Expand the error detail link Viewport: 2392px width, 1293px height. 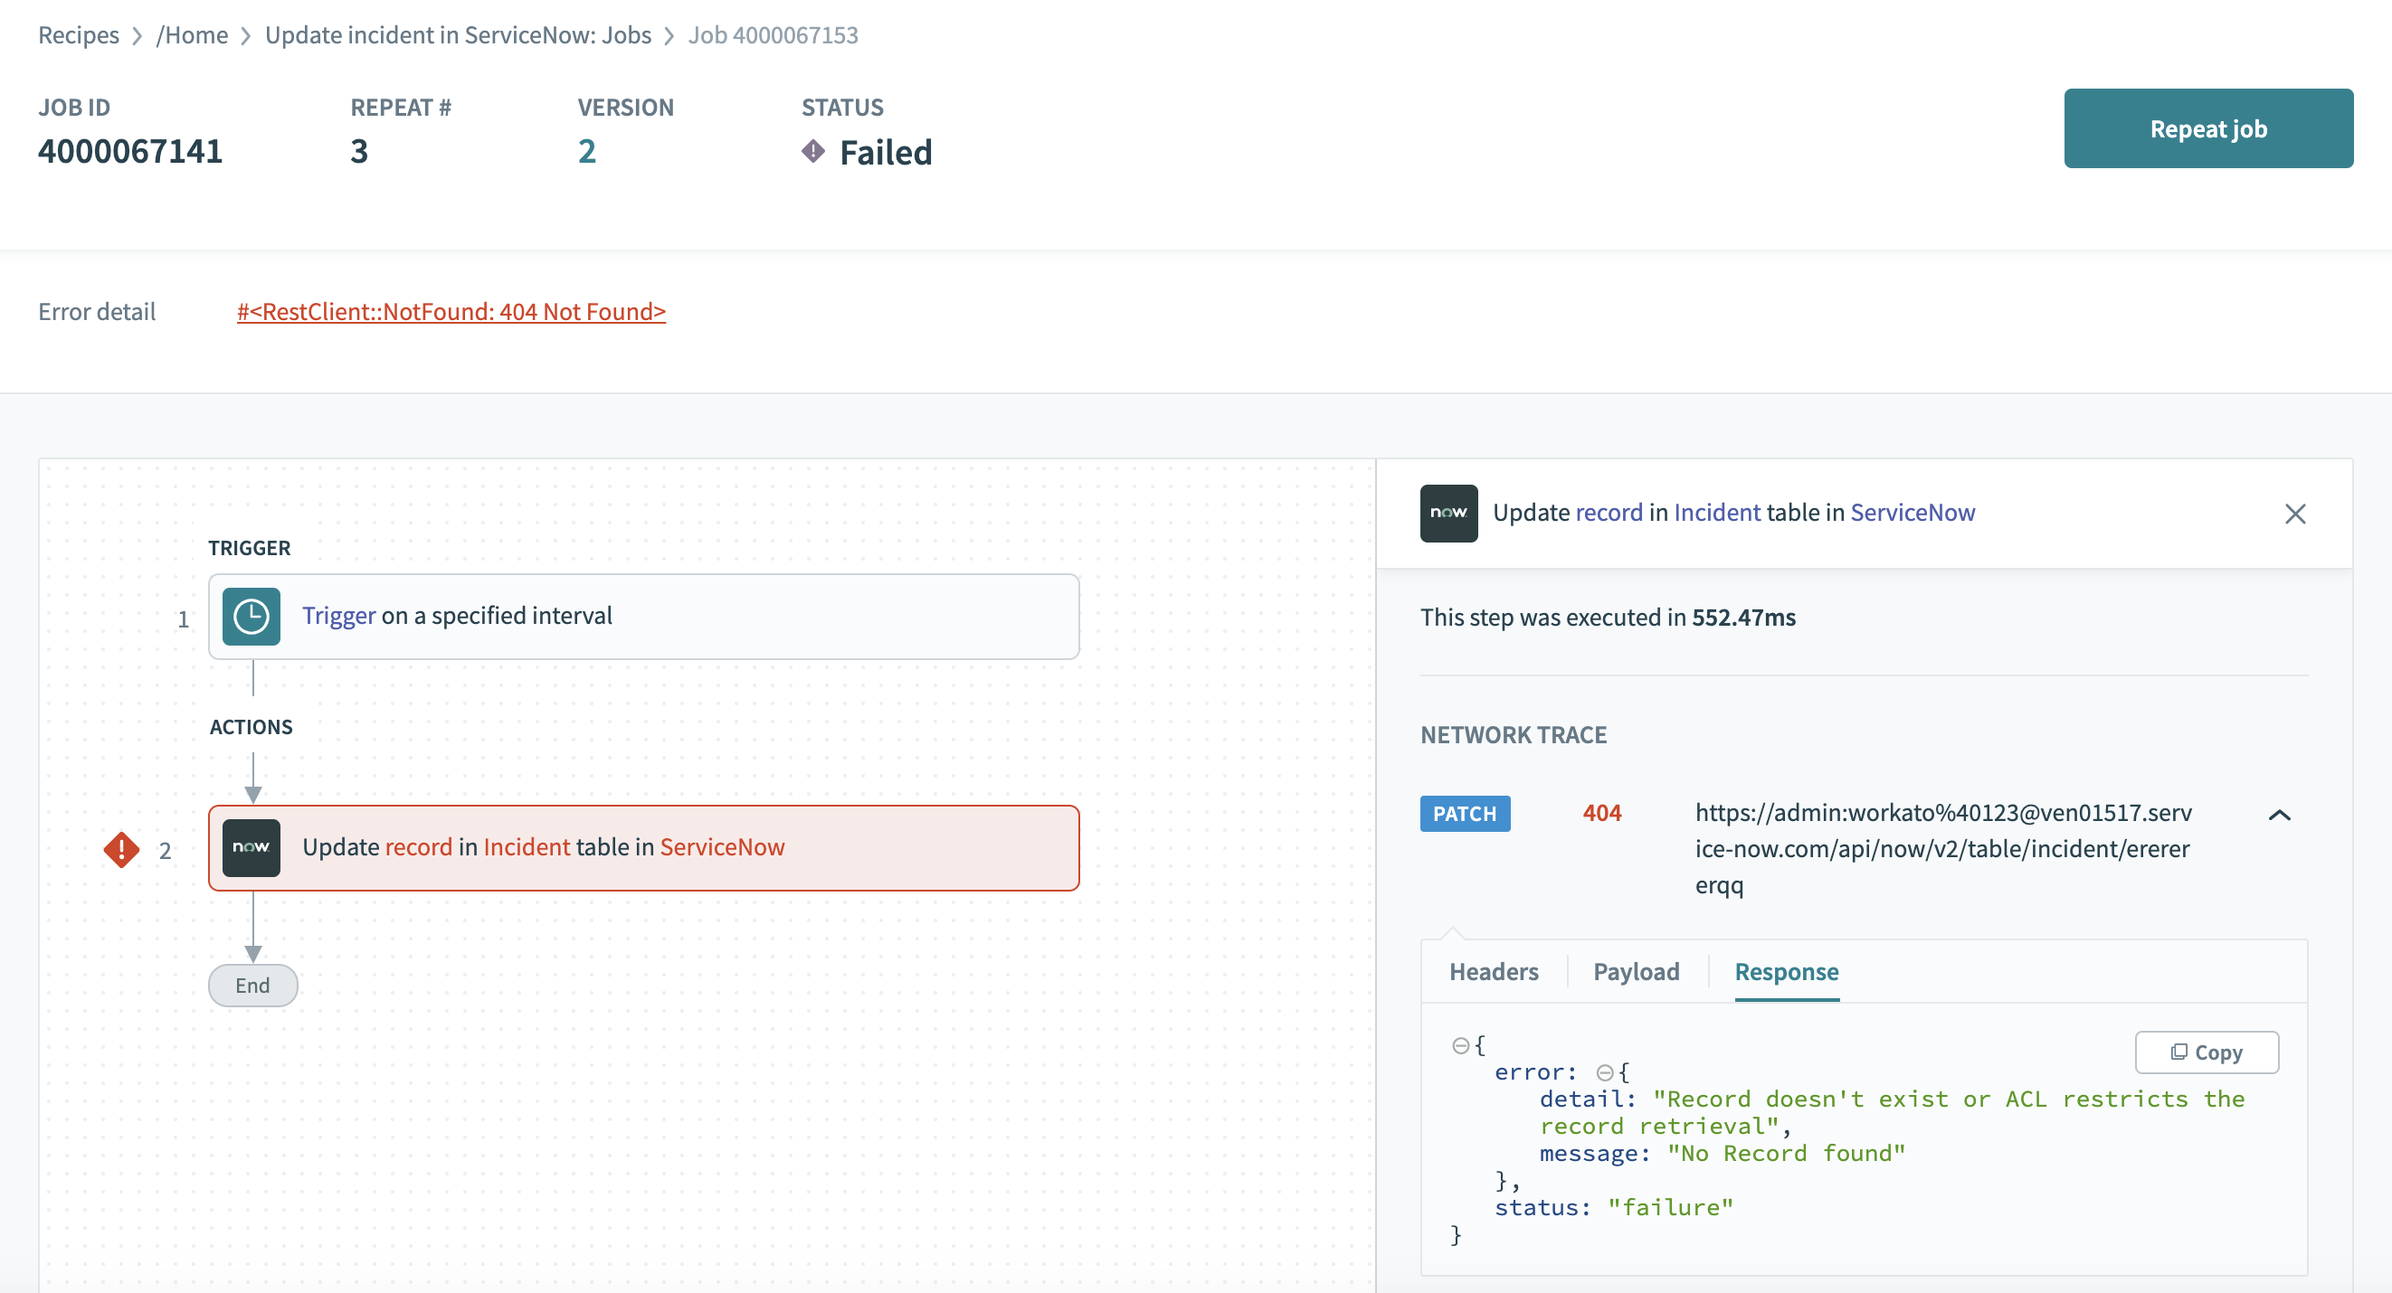coord(452,310)
